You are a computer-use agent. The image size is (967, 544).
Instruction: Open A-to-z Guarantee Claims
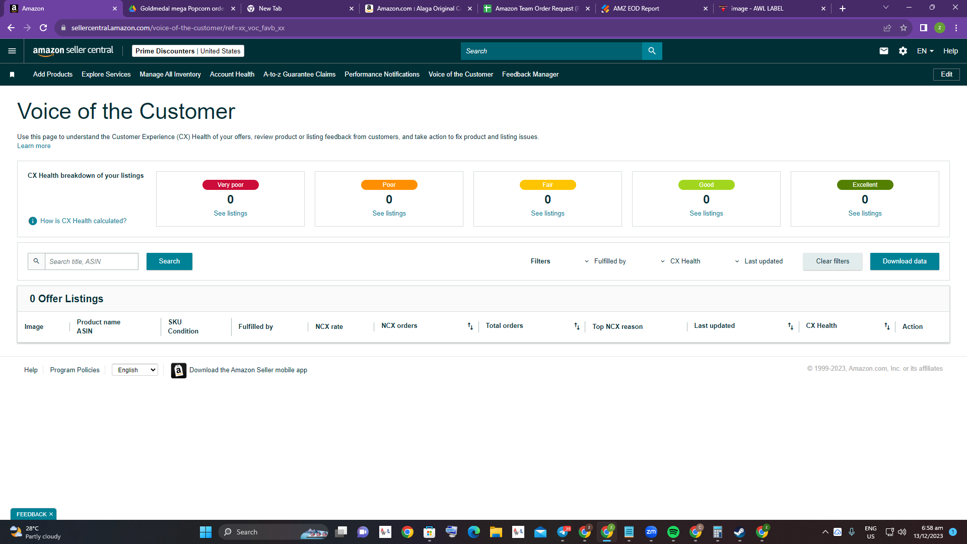pyautogui.click(x=299, y=75)
